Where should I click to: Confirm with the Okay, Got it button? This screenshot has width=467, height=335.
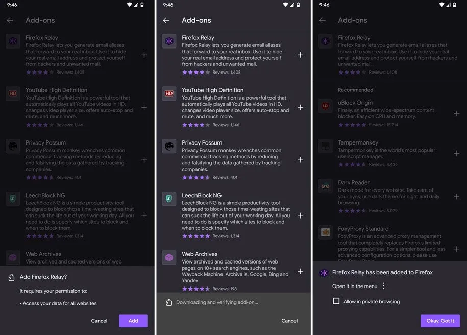click(440, 321)
